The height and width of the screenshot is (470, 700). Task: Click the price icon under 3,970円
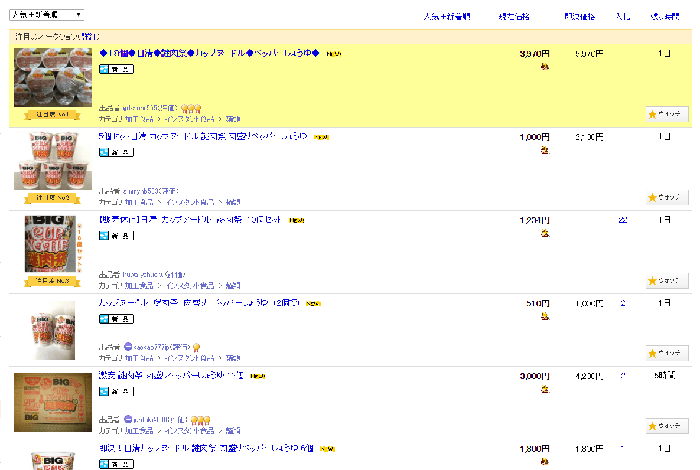[545, 67]
